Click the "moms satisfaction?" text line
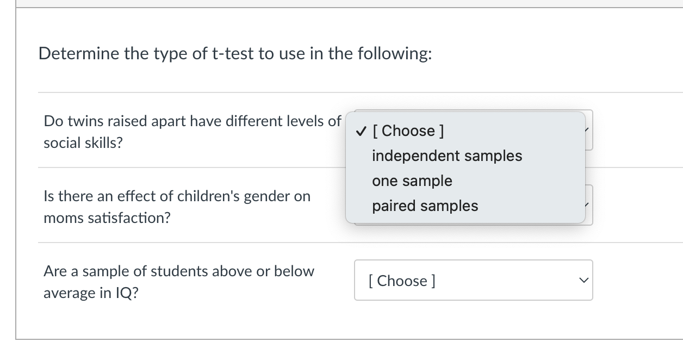683x360 pixels. tap(107, 218)
